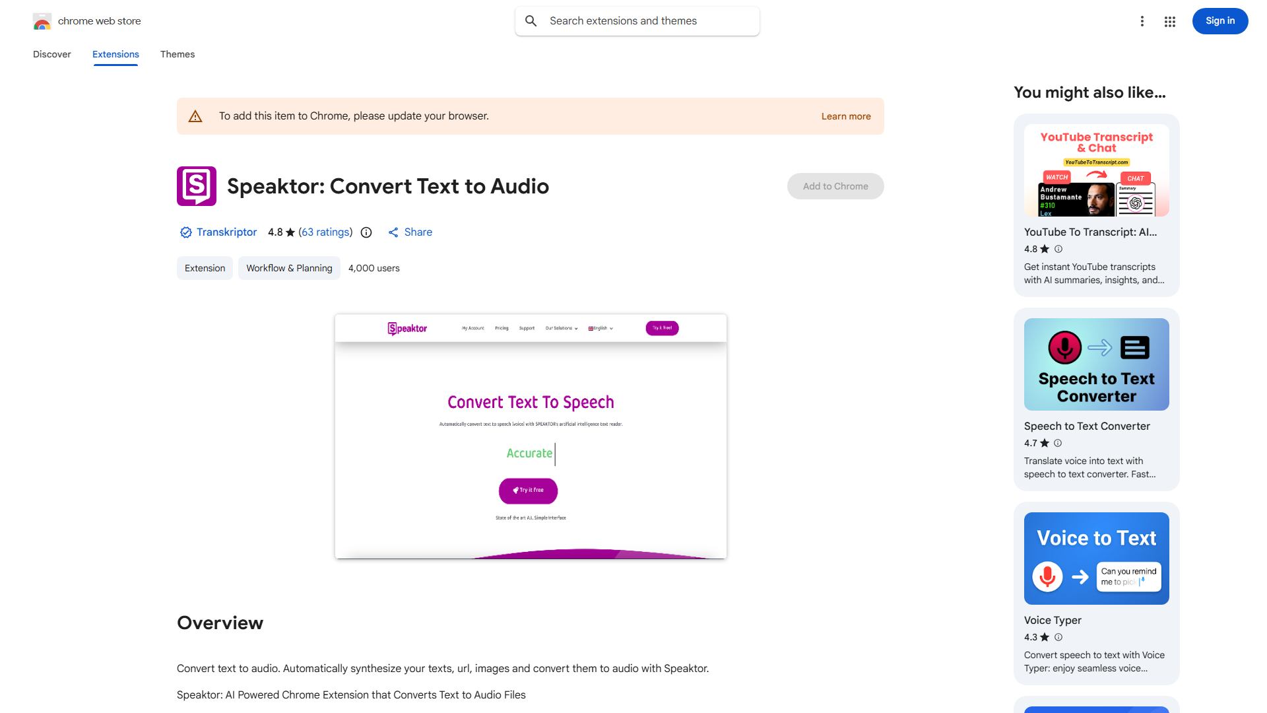1267x713 pixels.
Task: Open the three-dot more options menu
Action: (1142, 21)
